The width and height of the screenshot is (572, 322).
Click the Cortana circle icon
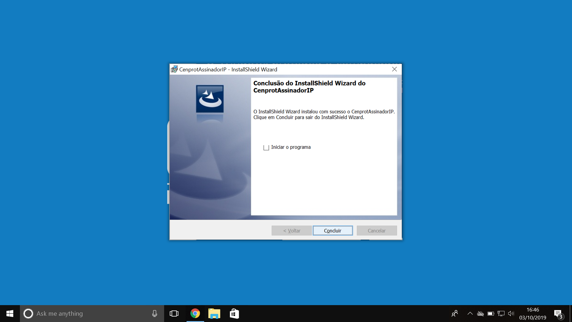click(x=28, y=314)
